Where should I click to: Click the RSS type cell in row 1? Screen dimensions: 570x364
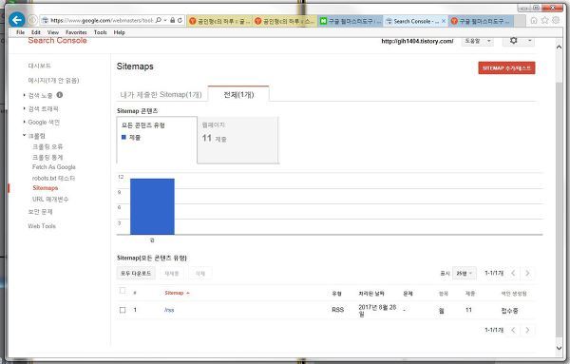337,310
